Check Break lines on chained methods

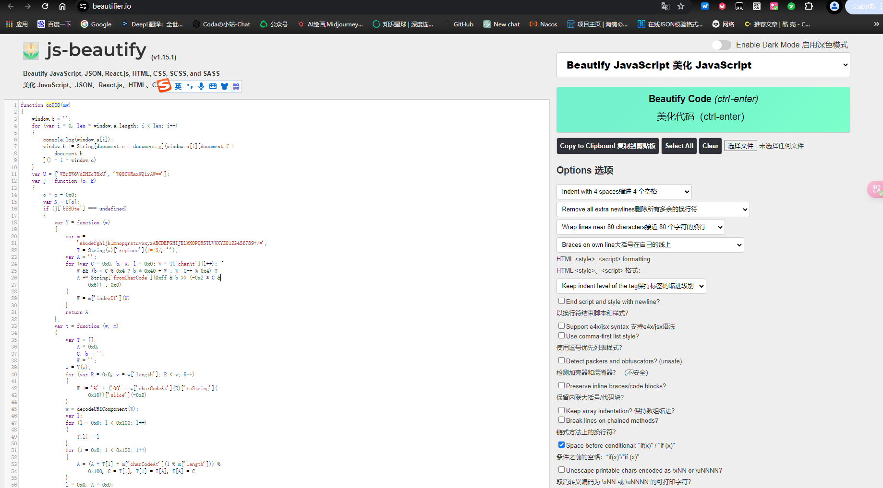pos(561,420)
